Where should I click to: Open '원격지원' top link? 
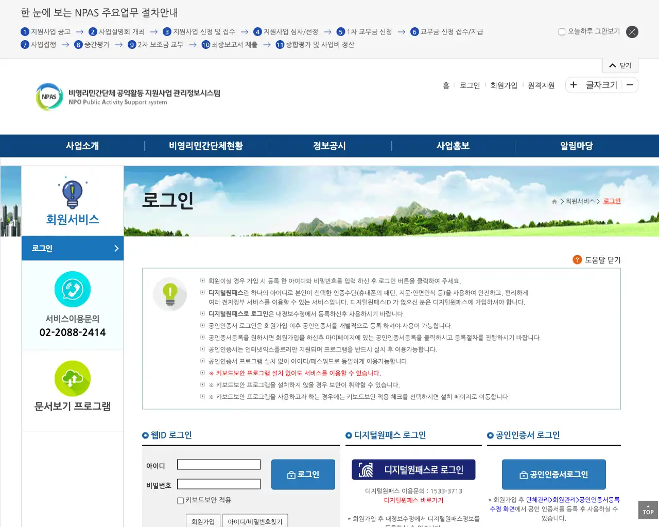point(541,85)
